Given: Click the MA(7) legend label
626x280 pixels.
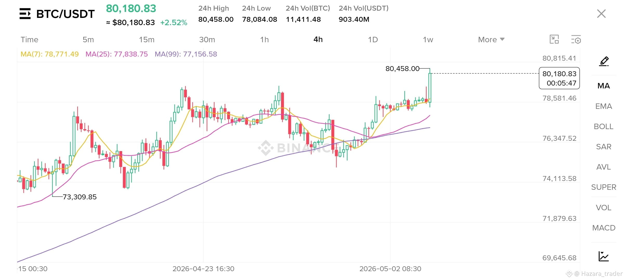Looking at the screenshot, I should [x=50, y=54].
